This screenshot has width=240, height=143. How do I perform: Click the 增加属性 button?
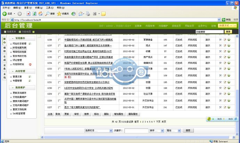tap(119, 114)
